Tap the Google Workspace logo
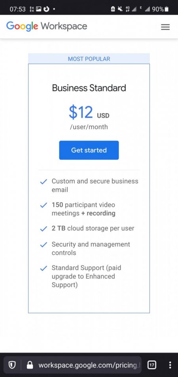This screenshot has height=377, width=178. [47, 26]
